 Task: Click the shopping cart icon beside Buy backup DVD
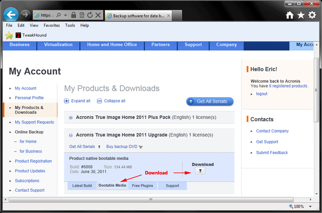[x=140, y=147]
